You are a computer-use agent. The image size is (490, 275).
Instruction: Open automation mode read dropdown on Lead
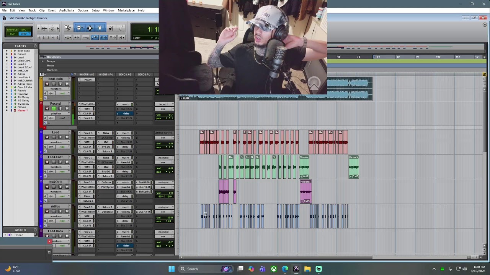62,147
